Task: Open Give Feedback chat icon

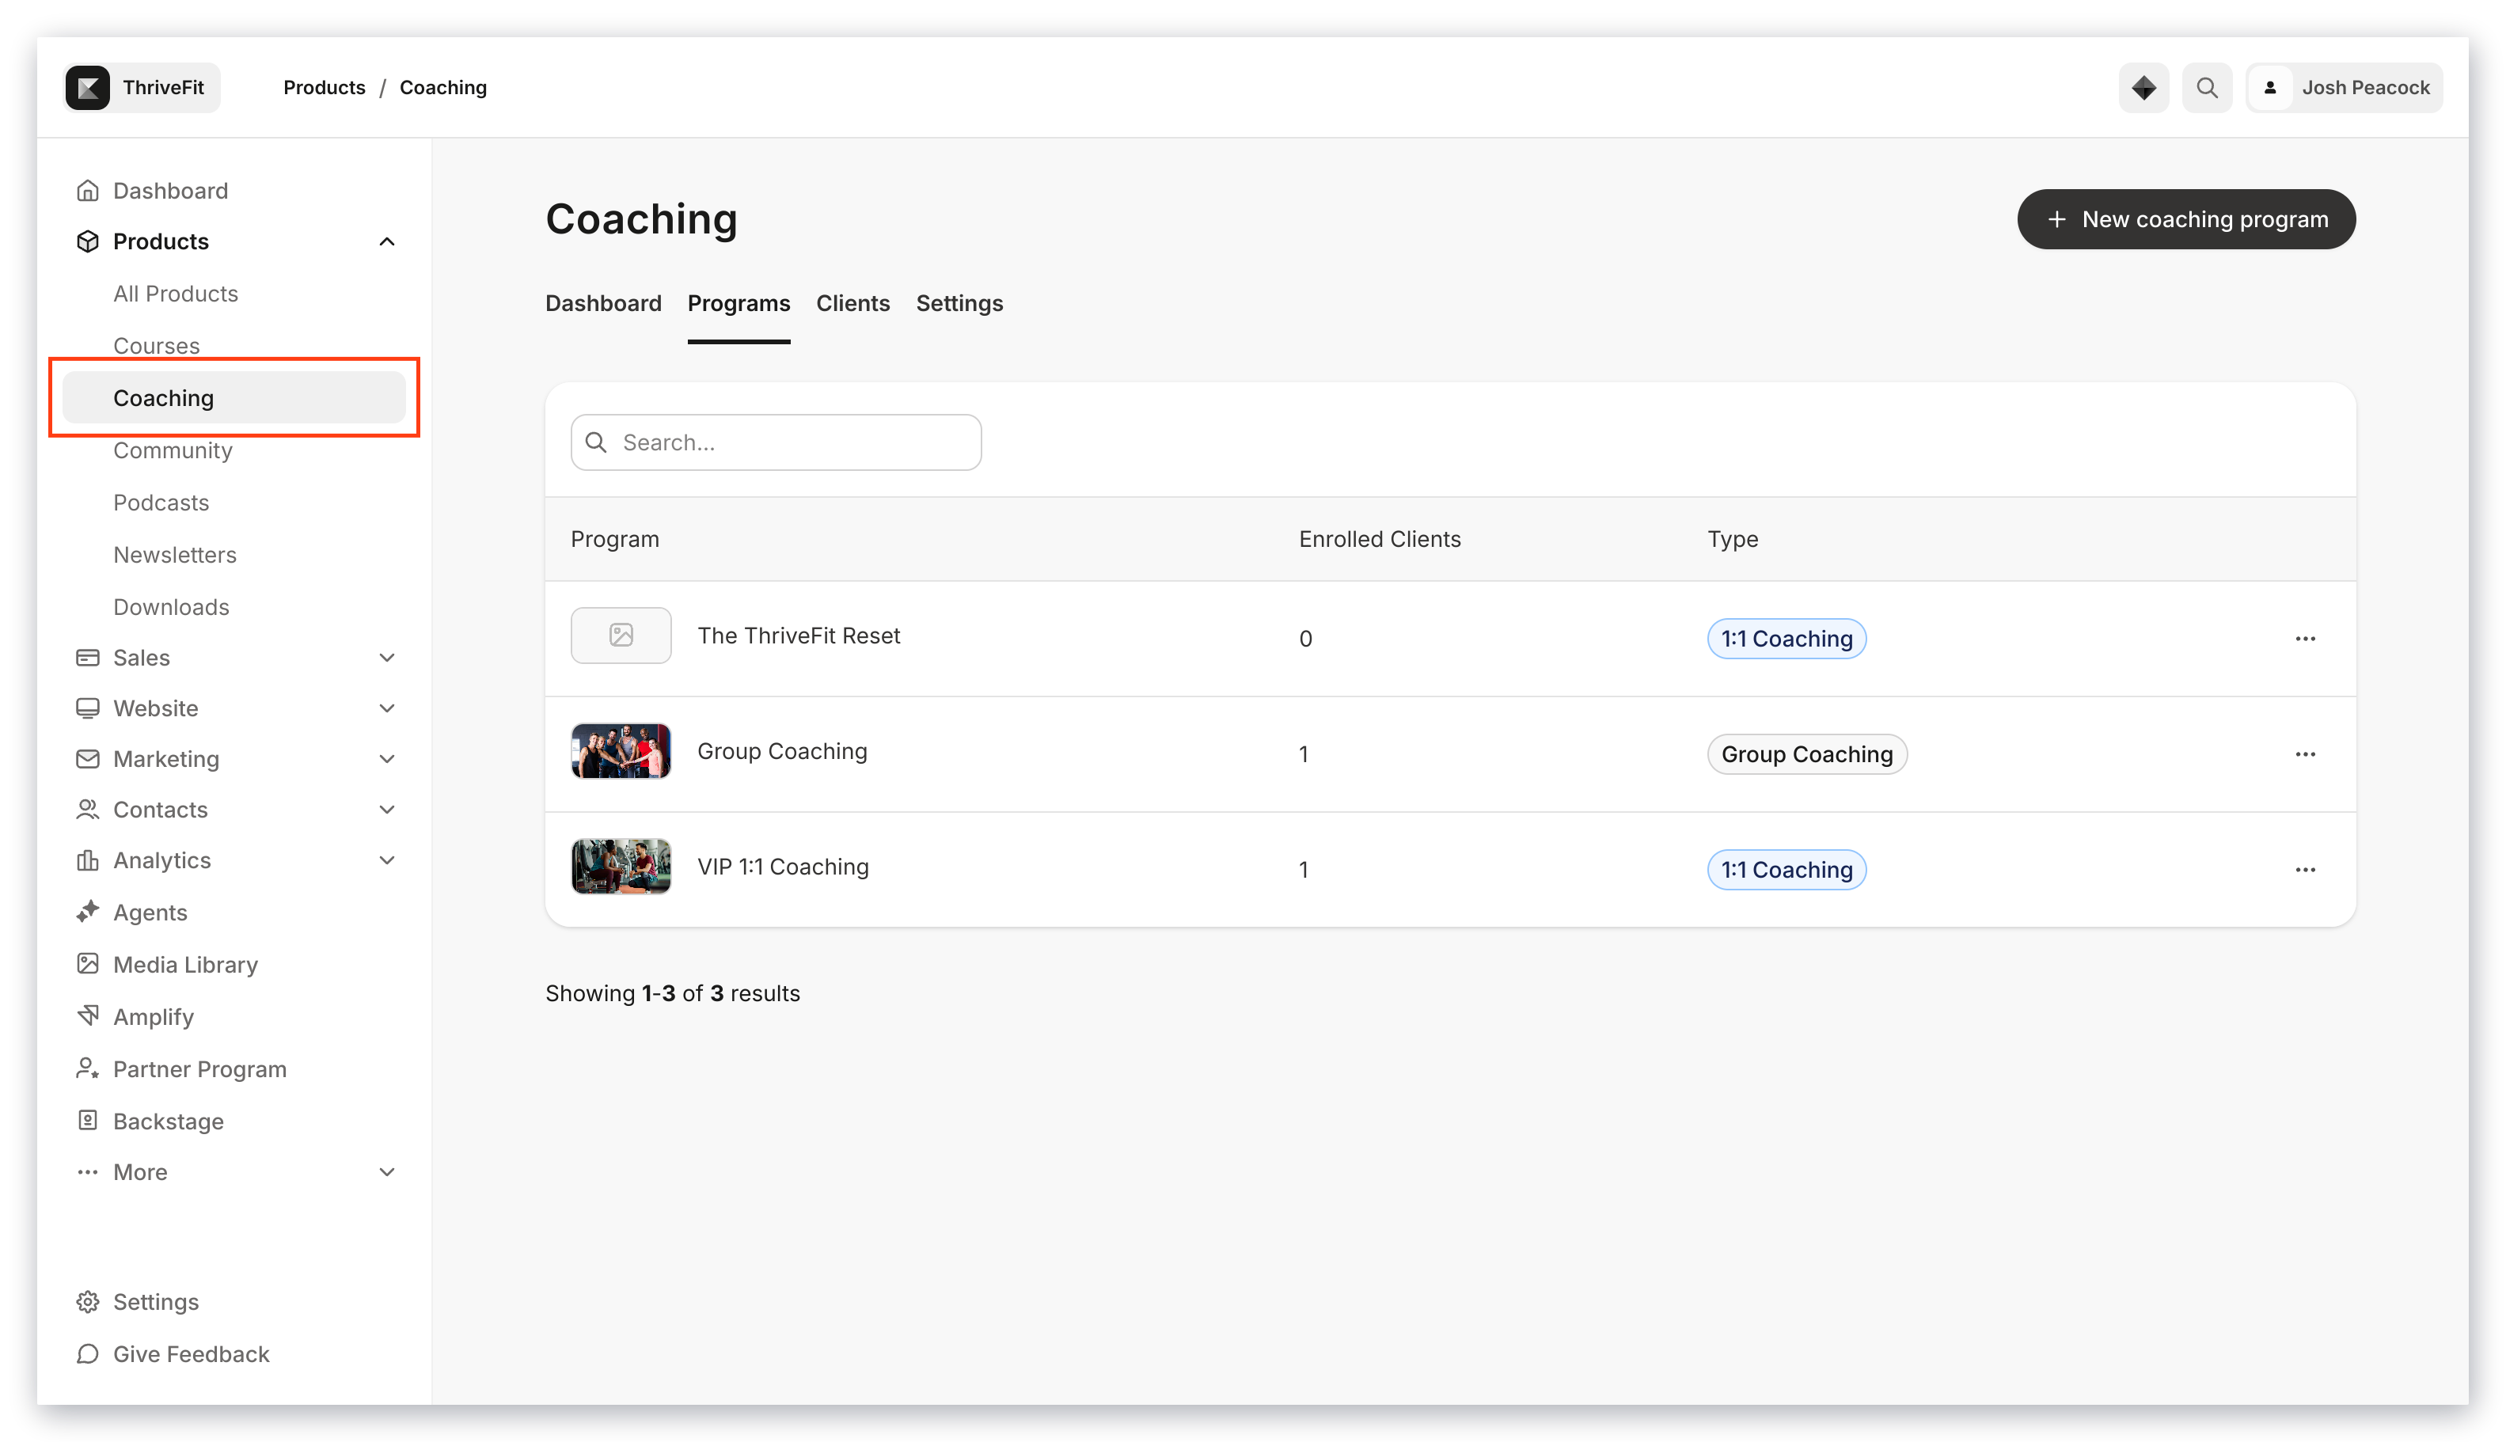Action: [88, 1353]
